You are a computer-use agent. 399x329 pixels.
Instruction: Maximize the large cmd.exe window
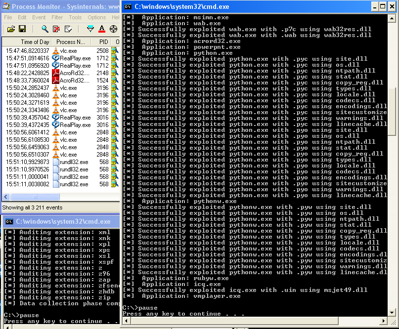pyautogui.click(x=383, y=6)
